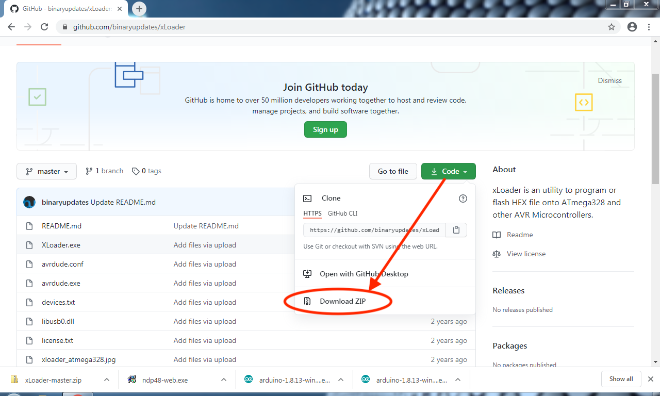Expand options for xLoader-master.zip download
660x396 pixels.
[x=106, y=379]
